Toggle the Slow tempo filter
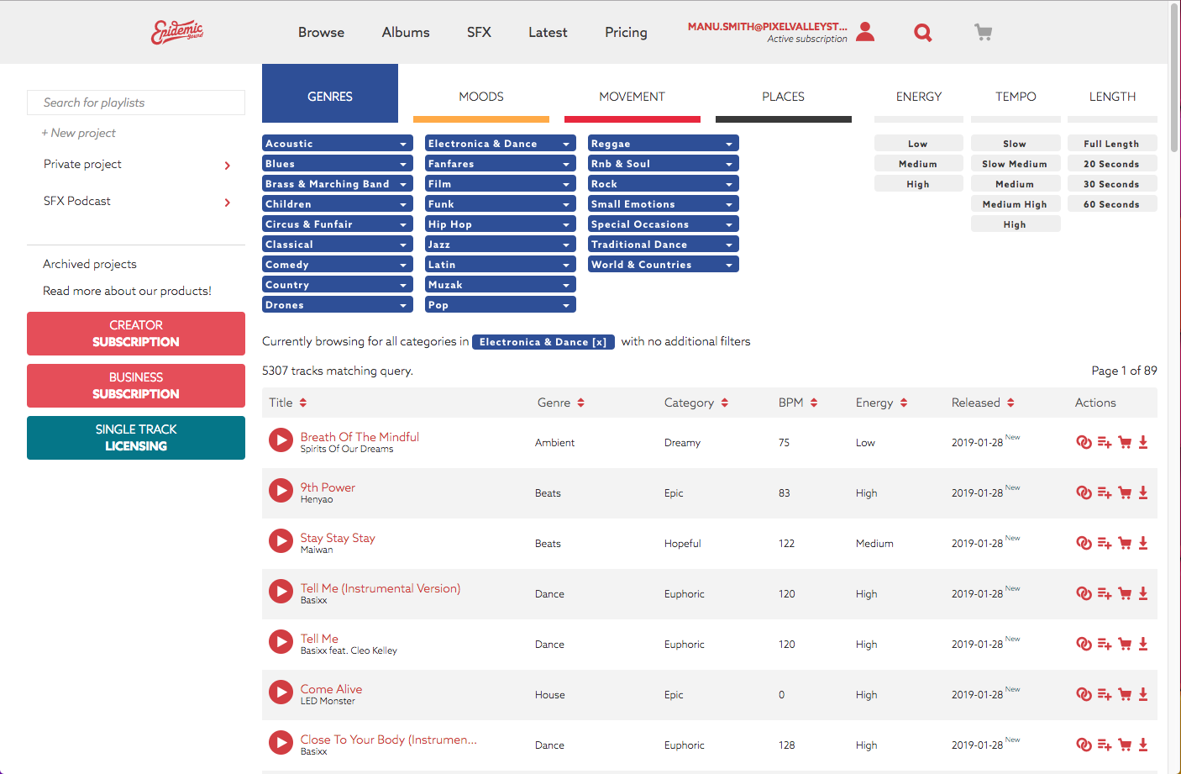1181x774 pixels. tap(1015, 144)
